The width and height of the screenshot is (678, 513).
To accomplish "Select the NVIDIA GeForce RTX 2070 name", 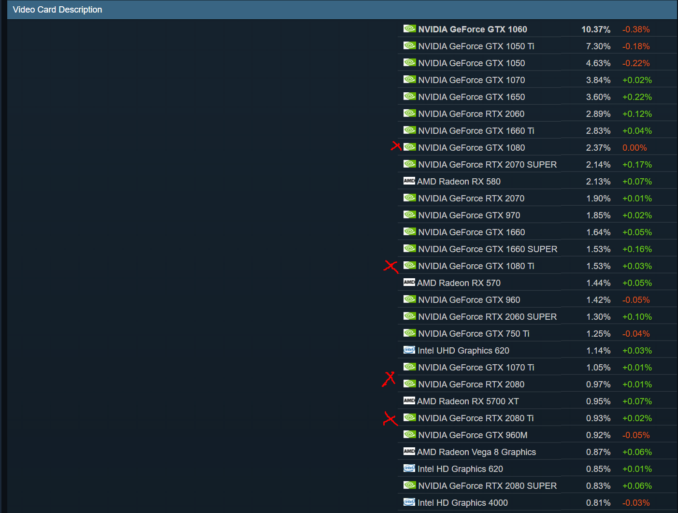I will [471, 199].
